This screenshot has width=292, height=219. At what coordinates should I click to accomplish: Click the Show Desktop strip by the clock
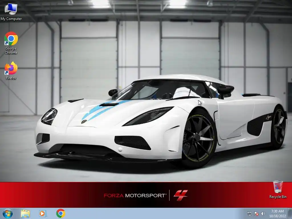[x=290, y=214]
